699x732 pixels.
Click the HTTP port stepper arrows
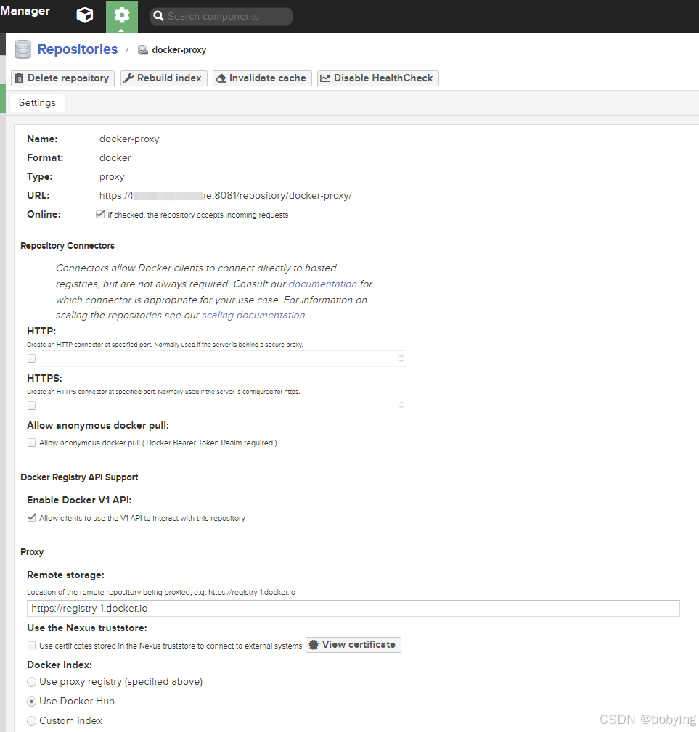(x=401, y=358)
